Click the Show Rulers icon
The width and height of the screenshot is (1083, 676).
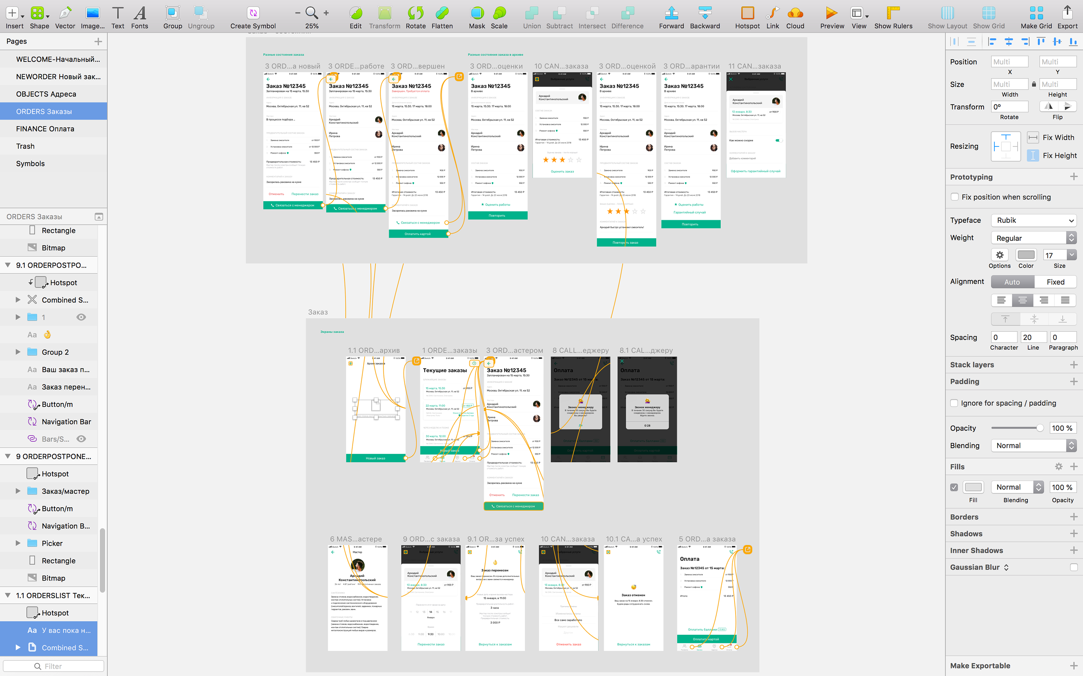pyautogui.click(x=893, y=13)
